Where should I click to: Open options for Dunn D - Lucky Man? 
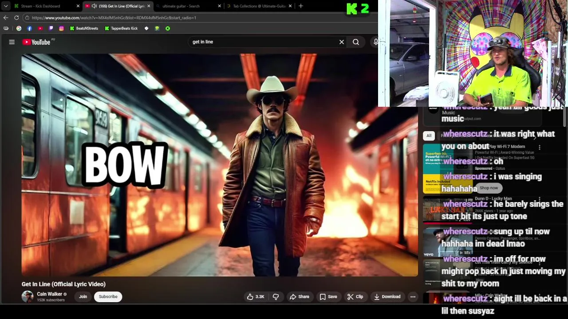540,200
